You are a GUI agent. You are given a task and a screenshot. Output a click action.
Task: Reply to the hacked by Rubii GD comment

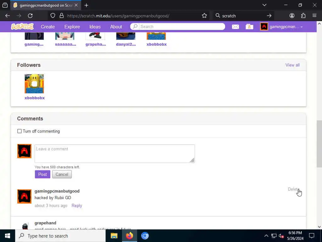tap(77, 205)
